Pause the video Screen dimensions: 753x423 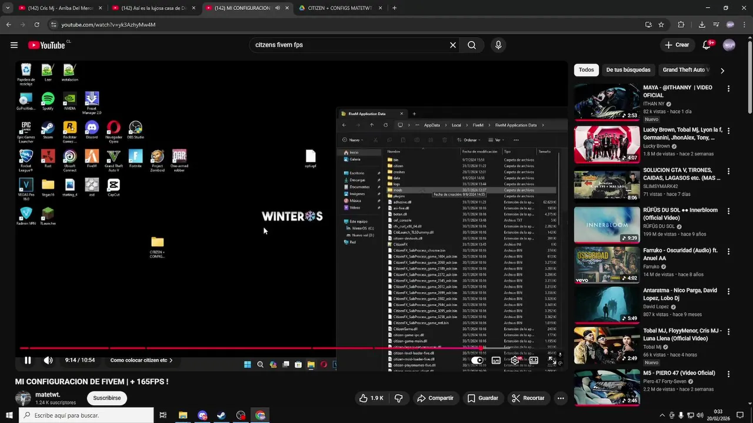pyautogui.click(x=28, y=360)
